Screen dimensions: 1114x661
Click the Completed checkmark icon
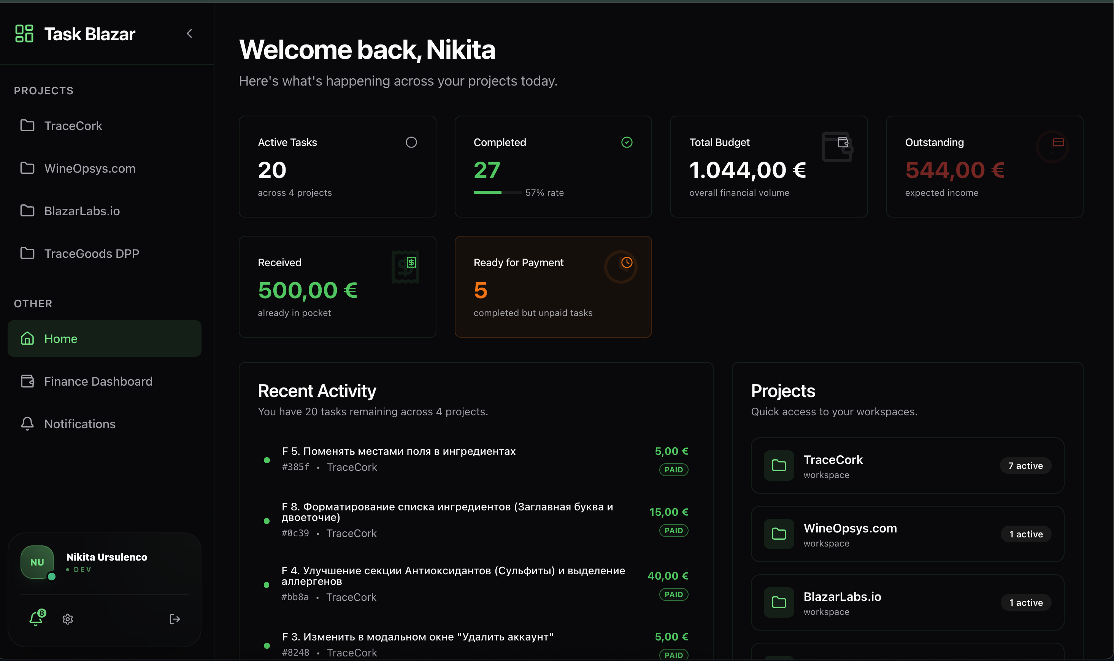[627, 142]
